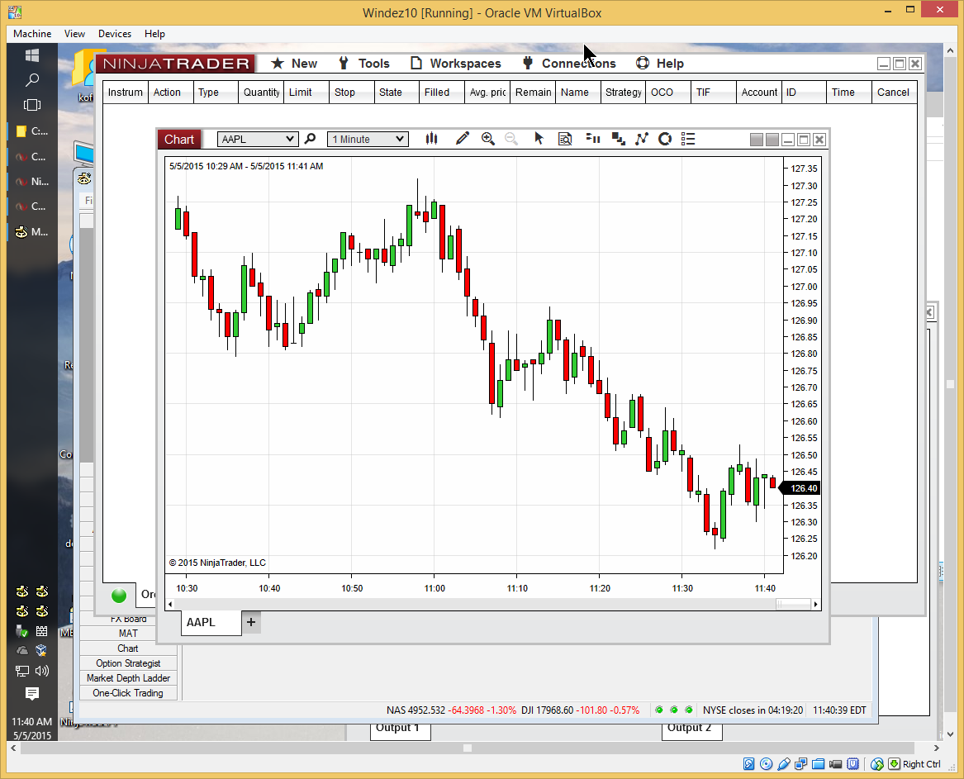Sort by the Instrum column header
This screenshot has height=779, width=964.
pos(126,93)
